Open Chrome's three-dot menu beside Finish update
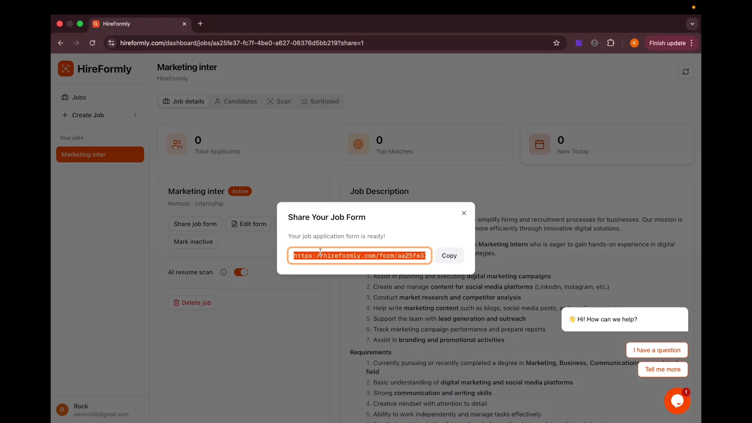Screen dimensions: 752x423 [x=692, y=43]
